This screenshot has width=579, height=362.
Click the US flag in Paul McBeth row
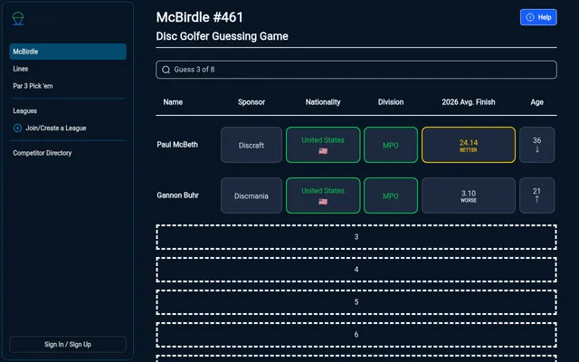(x=323, y=151)
